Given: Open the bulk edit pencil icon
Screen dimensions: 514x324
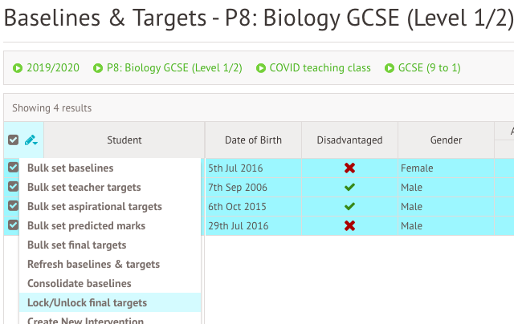Looking at the screenshot, I should click(x=31, y=140).
